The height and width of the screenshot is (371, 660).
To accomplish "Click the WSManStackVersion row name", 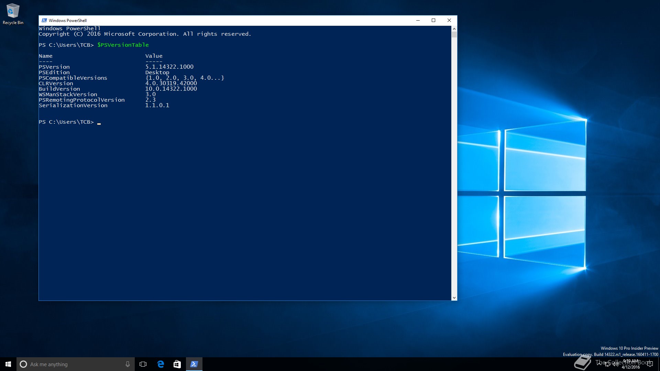I will pos(68,94).
